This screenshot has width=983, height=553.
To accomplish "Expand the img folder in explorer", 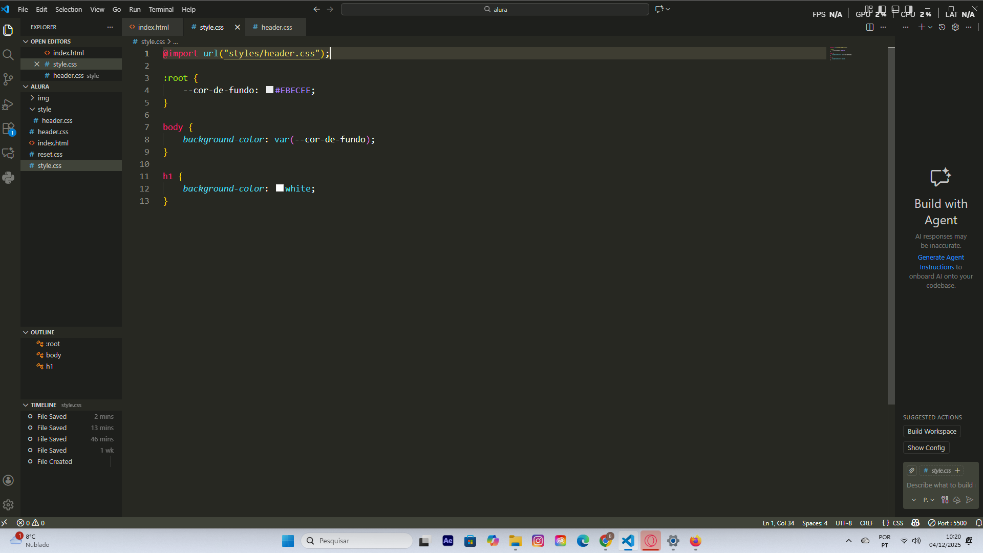I will click(x=43, y=98).
